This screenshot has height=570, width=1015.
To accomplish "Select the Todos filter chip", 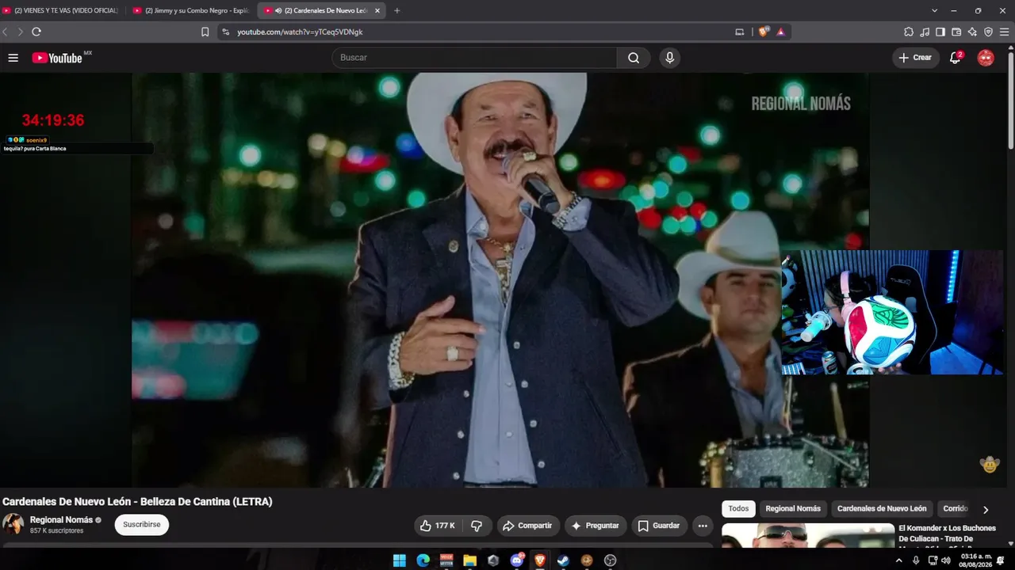I will (x=738, y=509).
